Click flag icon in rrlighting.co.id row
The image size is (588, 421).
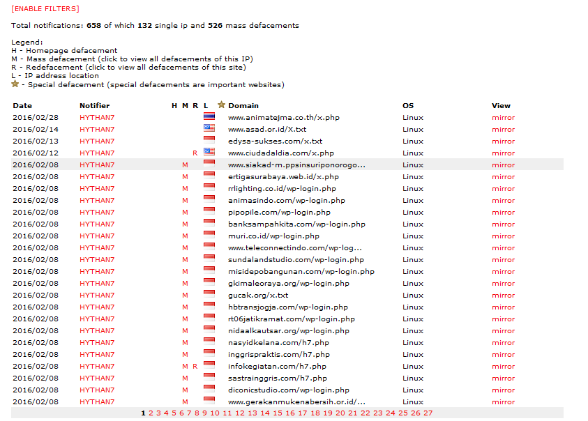209,187
